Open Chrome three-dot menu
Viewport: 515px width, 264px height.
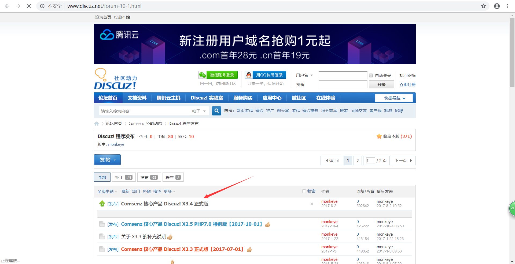[507, 6]
